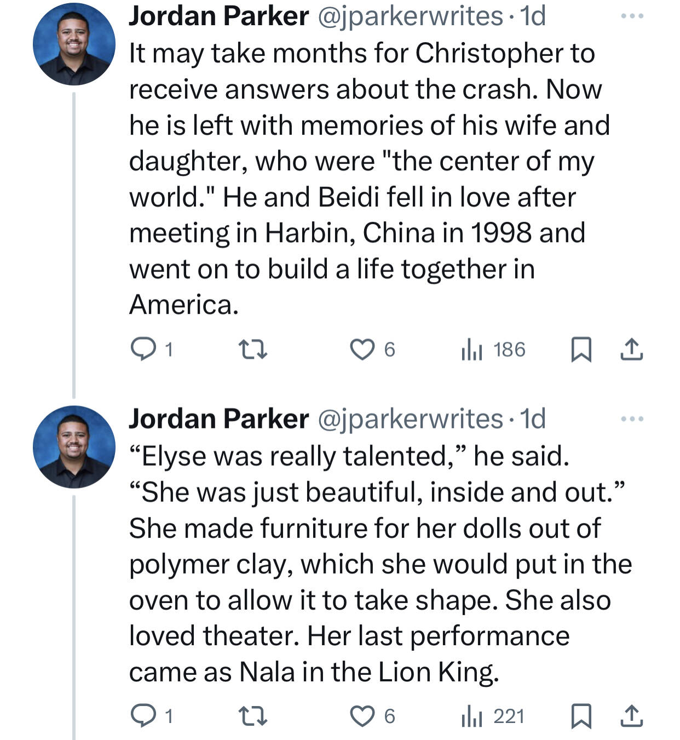The width and height of the screenshot is (680, 740).
Task: Open Jordan Parker's avatar on the second tweet
Action: 74,446
